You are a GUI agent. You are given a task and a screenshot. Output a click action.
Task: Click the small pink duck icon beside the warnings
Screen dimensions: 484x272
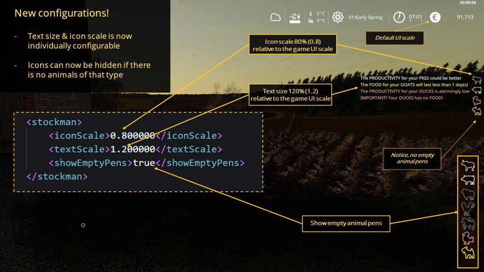point(476,100)
